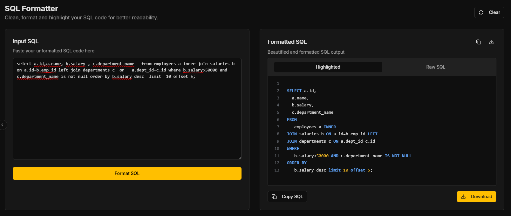The image size is (511, 216).
Task: Click the value 50000 in formatted output
Action: (x=322, y=156)
